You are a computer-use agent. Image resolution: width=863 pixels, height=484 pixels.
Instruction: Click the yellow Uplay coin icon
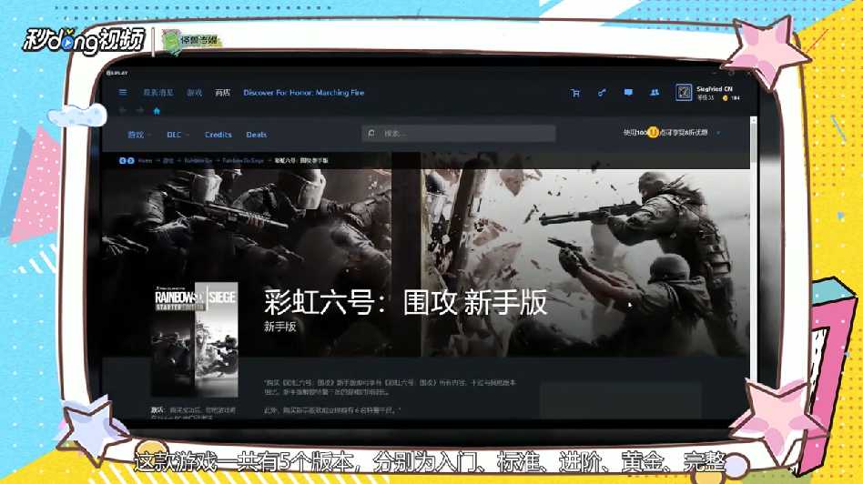tap(653, 133)
